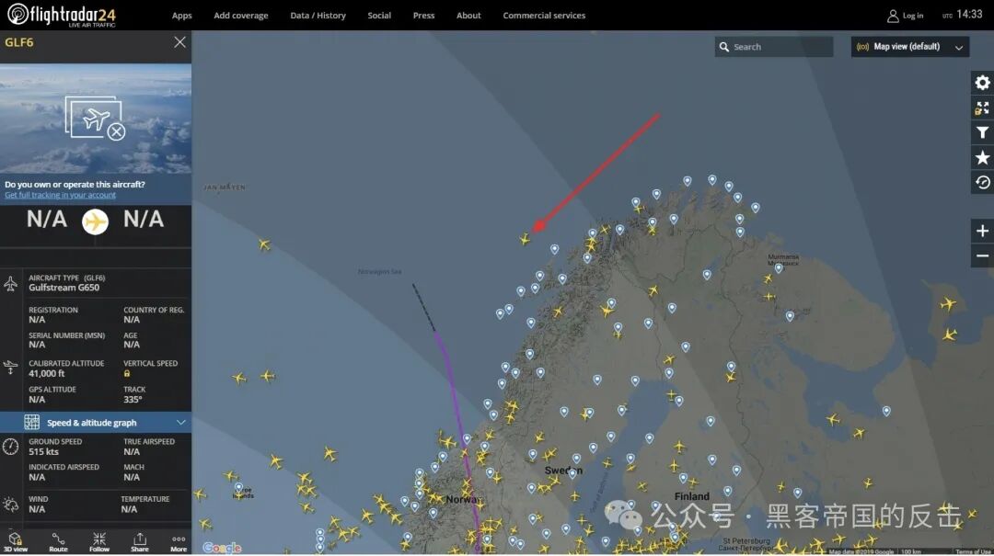Open Data / History menu

(318, 16)
